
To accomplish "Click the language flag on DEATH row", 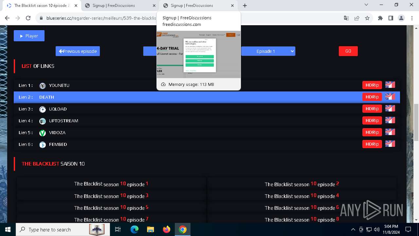I will 390,97.
